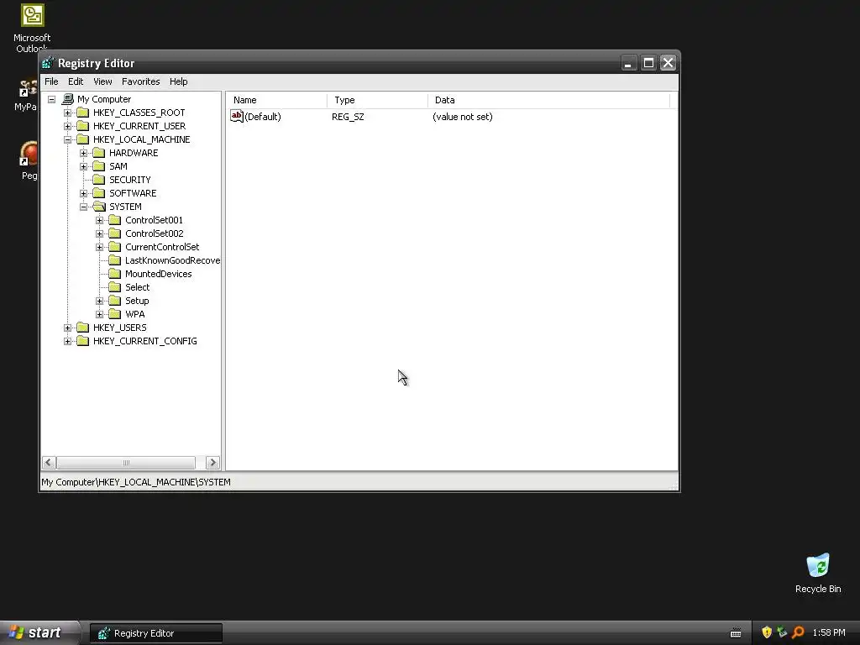Expand the HKEY_USERS key
This screenshot has height=645, width=860.
tap(67, 328)
